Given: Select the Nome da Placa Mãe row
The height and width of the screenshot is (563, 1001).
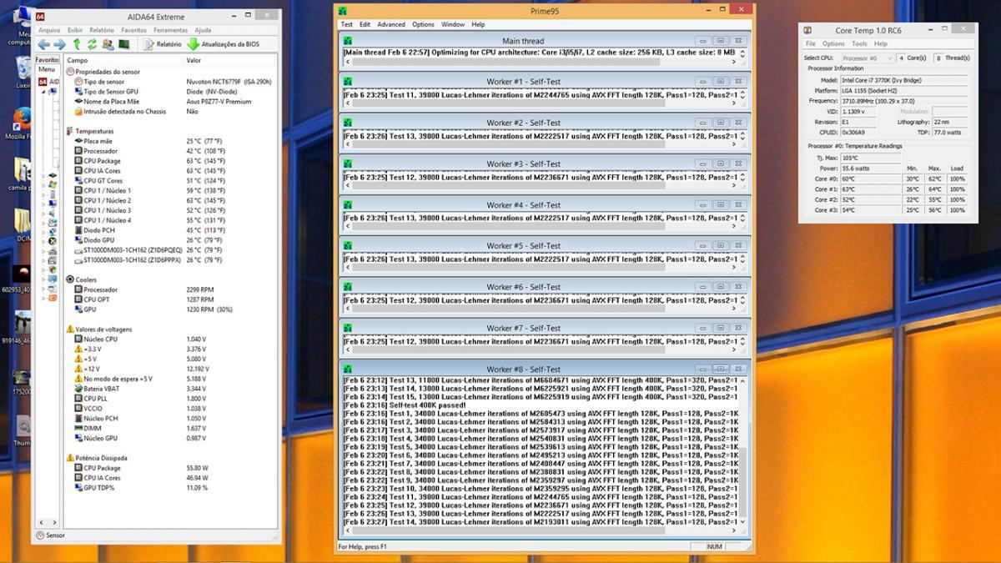Looking at the screenshot, I should 171,102.
